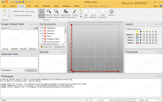Click Redo arrow in quick access toolbar
Viewport: 163px width, 102px height.
coord(30,2)
